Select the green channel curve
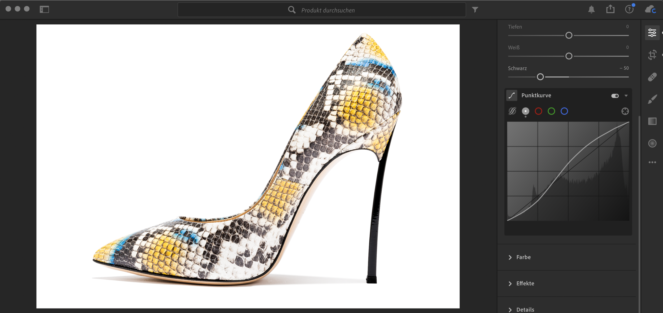663x313 pixels. [551, 111]
